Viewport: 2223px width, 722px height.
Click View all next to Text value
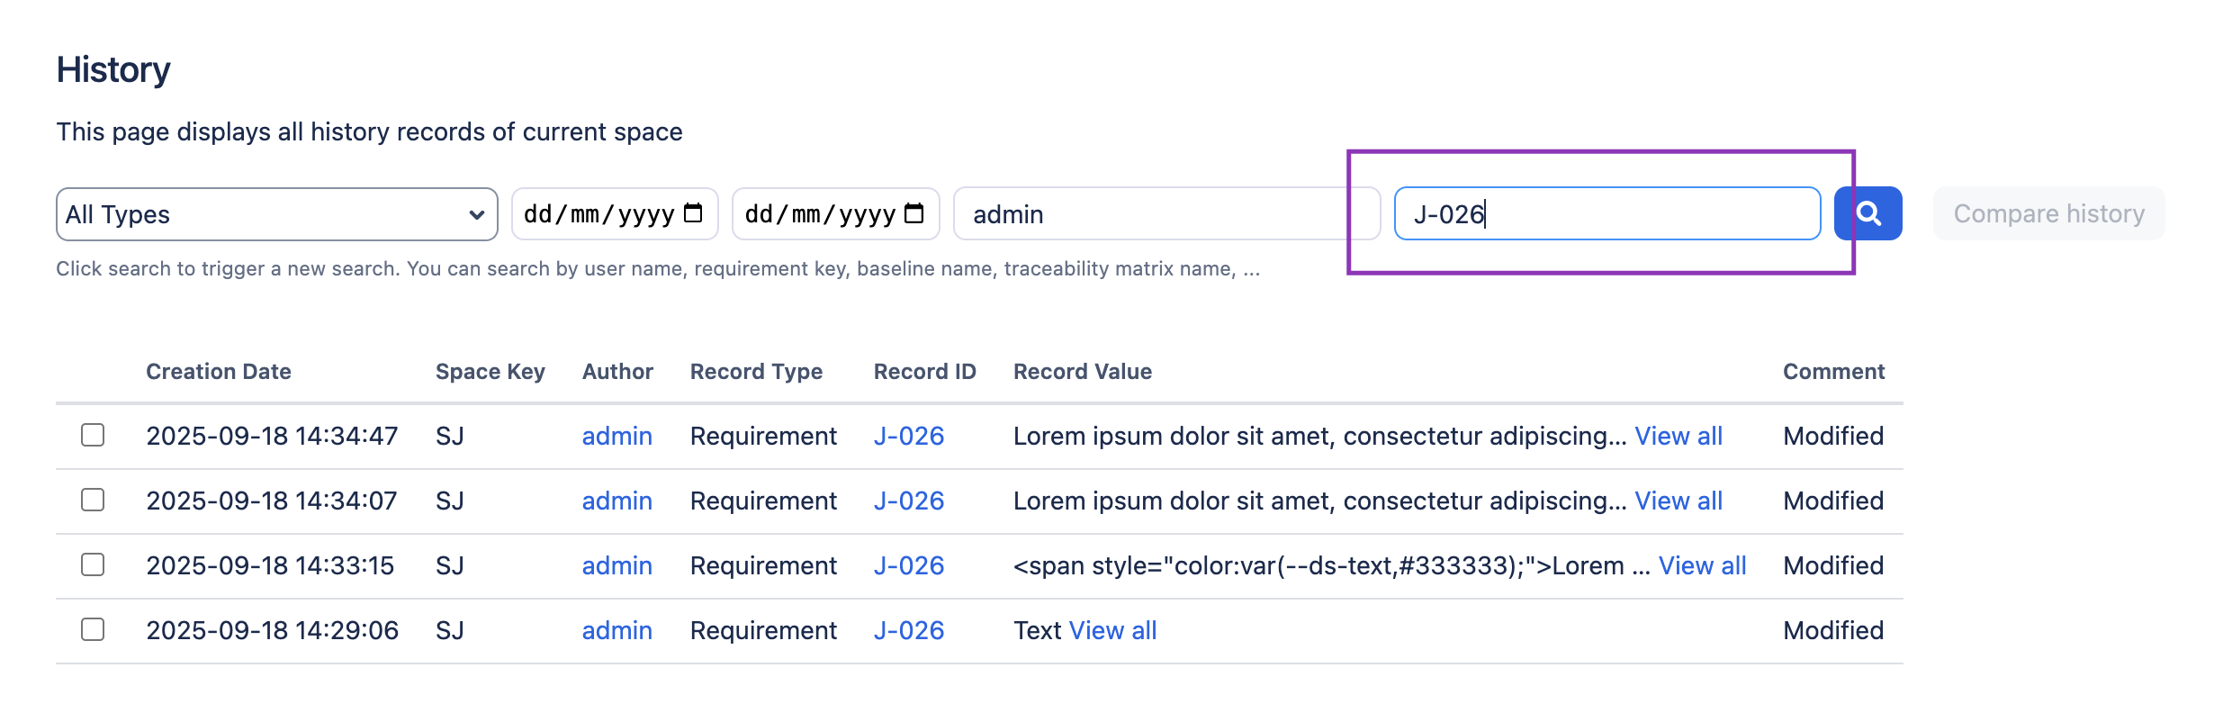pos(1111,630)
